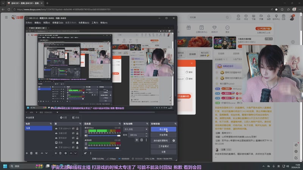Move scene up with the up arrow in 场景 panel
Screen dimensions: 303x170
(x=42, y=153)
